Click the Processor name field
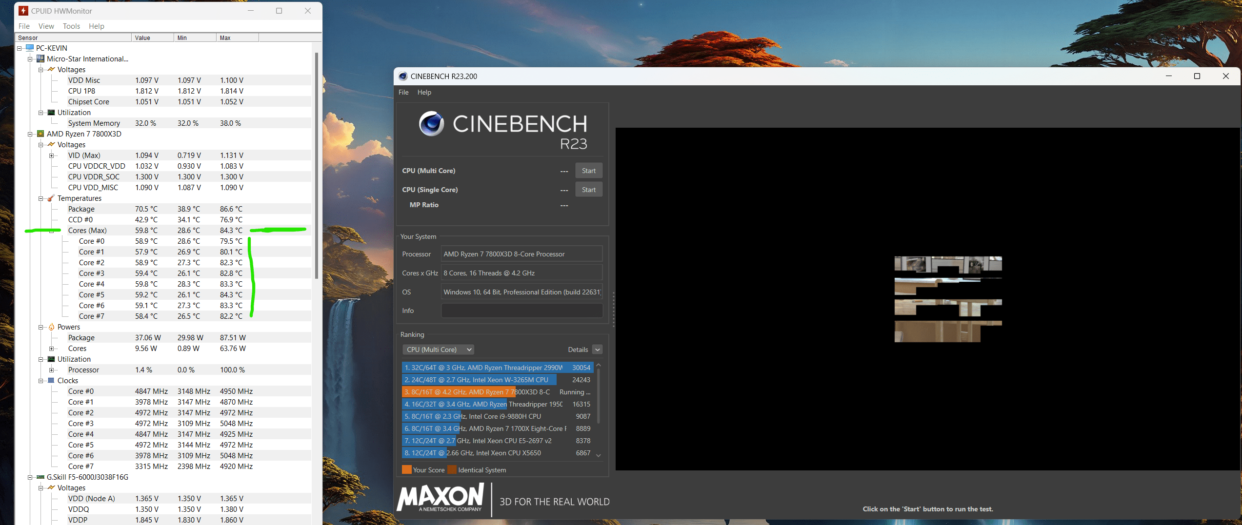This screenshot has height=525, width=1242. 522,254
